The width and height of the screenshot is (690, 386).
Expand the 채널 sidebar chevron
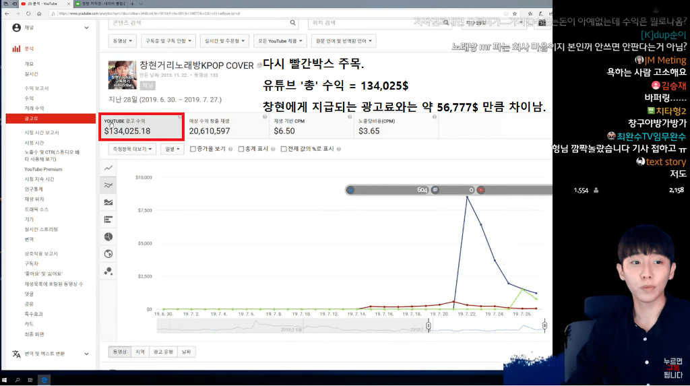coord(86,28)
